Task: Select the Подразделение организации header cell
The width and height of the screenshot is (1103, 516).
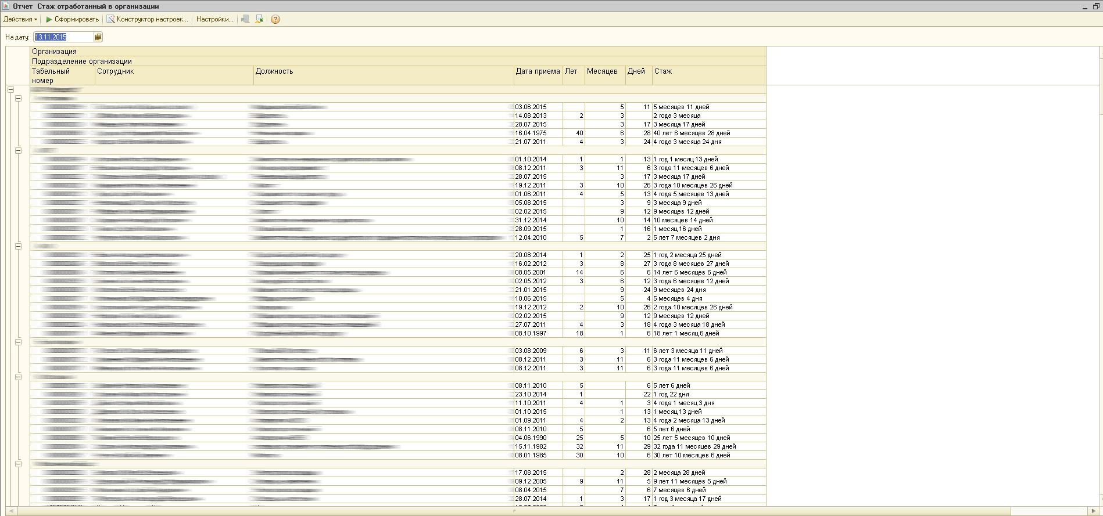Action: [398, 61]
